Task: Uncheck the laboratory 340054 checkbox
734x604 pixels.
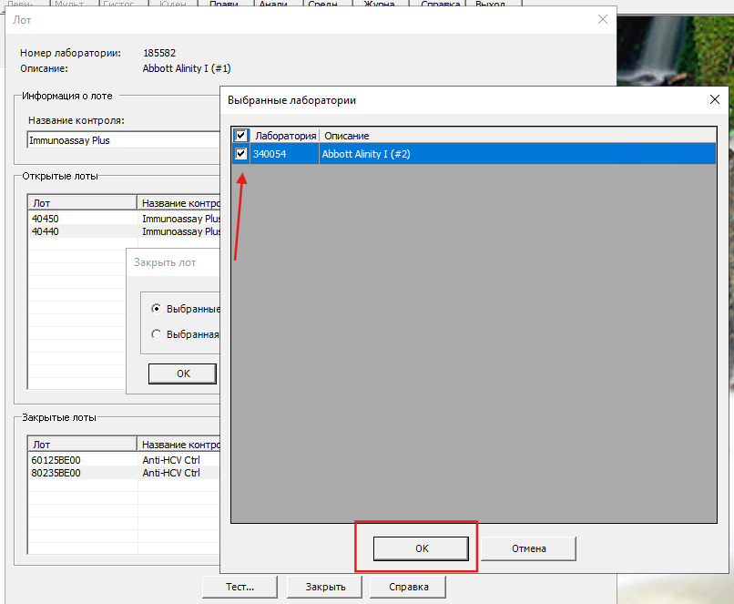Action: click(241, 154)
